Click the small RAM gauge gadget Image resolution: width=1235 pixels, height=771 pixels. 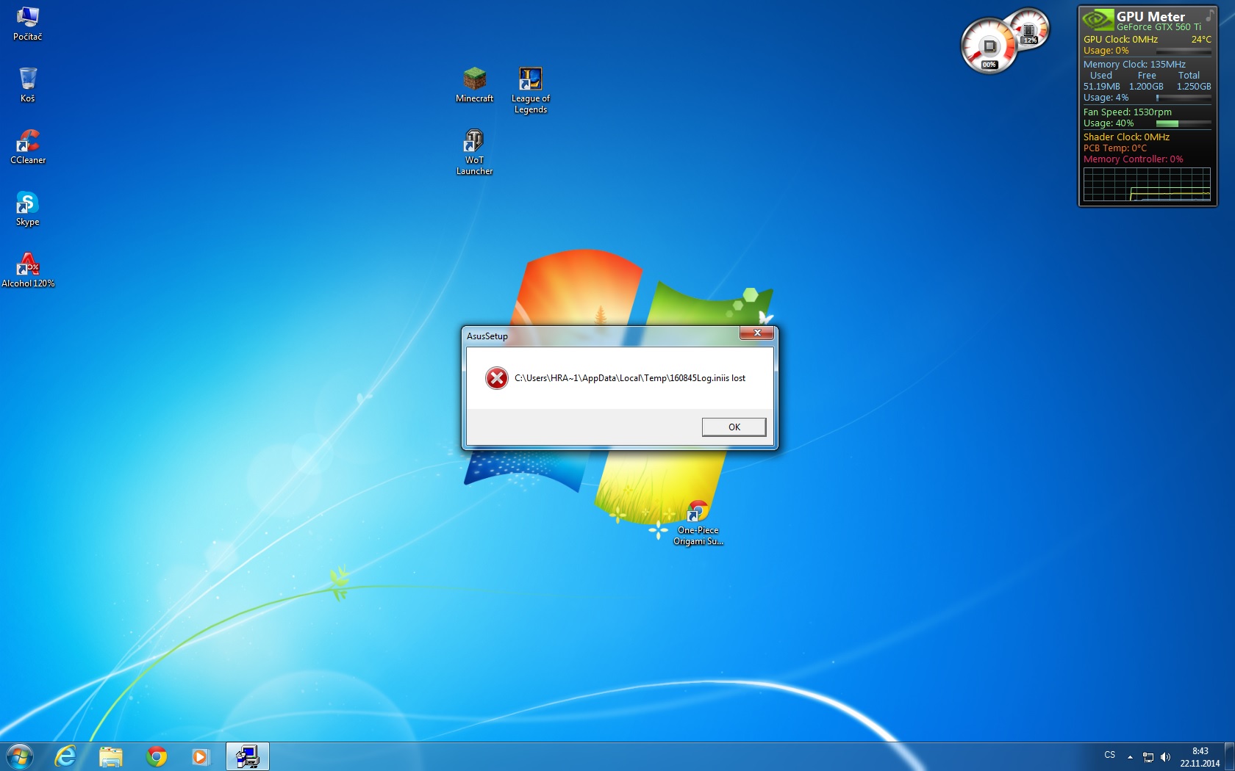(x=1028, y=29)
